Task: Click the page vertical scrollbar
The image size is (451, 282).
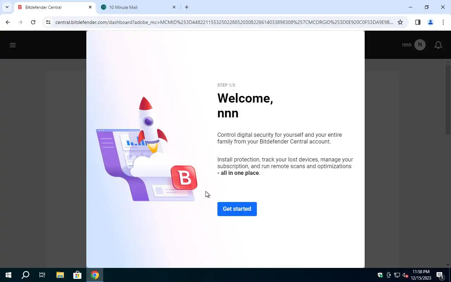Action: pyautogui.click(x=448, y=99)
